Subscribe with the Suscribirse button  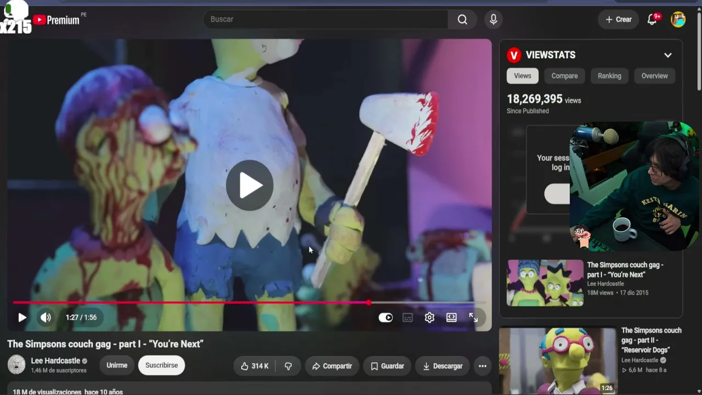click(x=161, y=365)
